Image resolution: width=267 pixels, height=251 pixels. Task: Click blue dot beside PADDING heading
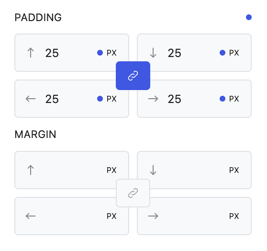point(249,17)
